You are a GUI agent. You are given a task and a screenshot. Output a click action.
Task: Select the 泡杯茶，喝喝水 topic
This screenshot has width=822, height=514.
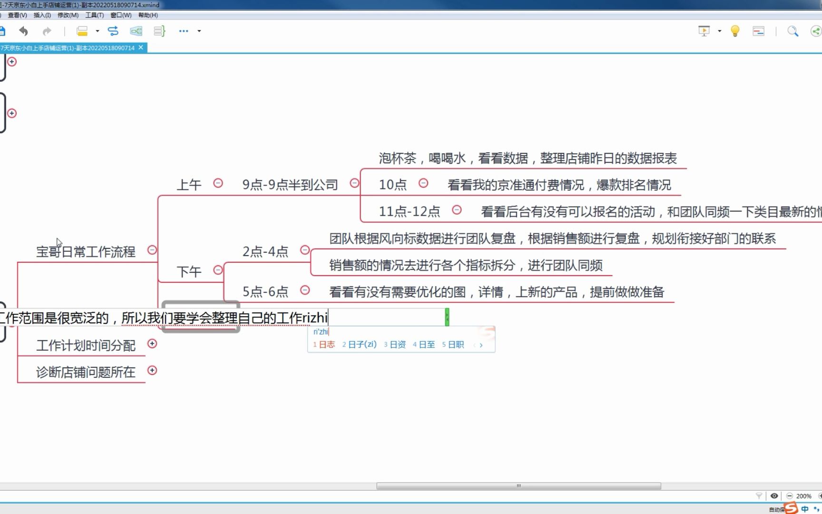coord(528,158)
